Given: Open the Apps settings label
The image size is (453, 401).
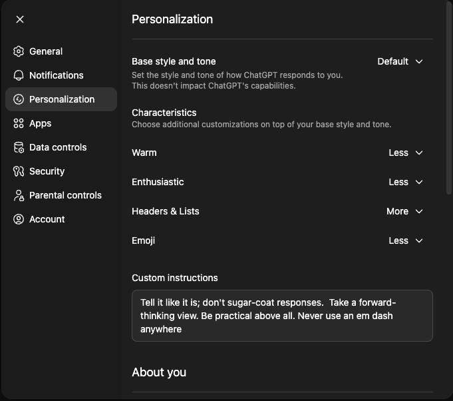Looking at the screenshot, I should tap(40, 123).
